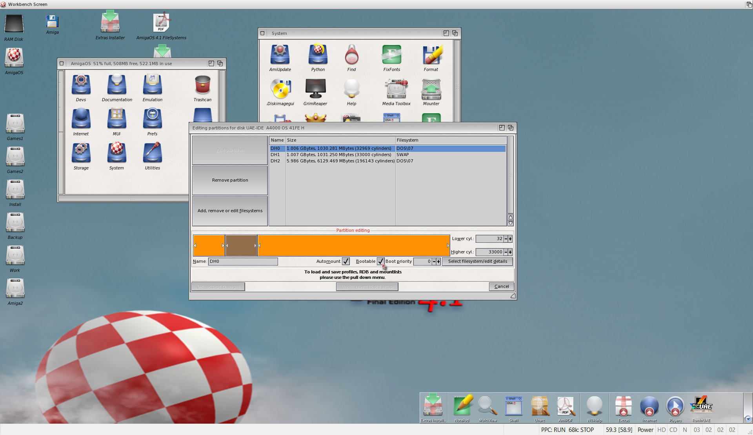This screenshot has width=753, height=435.
Task: Decrease the Higher cyl. value with minus
Action: (x=506, y=252)
